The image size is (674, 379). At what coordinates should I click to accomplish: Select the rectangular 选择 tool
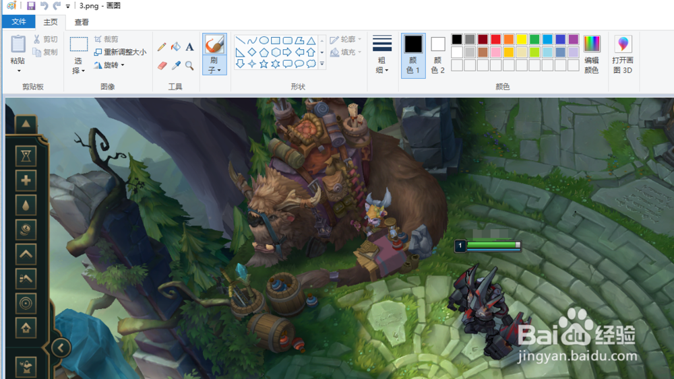[79, 44]
